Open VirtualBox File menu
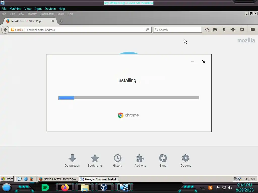The width and height of the screenshot is (258, 193). (x=4, y=9)
